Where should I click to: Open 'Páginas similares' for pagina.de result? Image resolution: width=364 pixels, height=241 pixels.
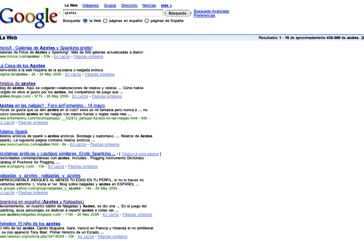click(x=99, y=74)
